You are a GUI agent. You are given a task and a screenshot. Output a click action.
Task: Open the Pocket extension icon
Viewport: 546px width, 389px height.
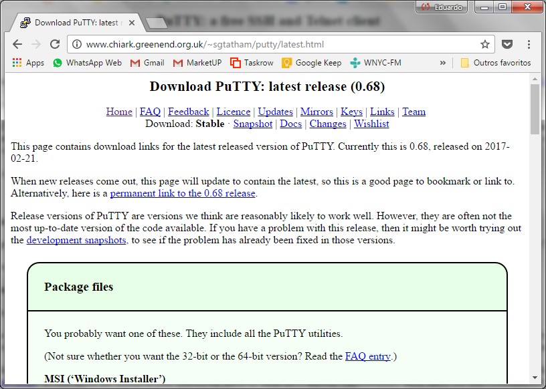(x=507, y=44)
